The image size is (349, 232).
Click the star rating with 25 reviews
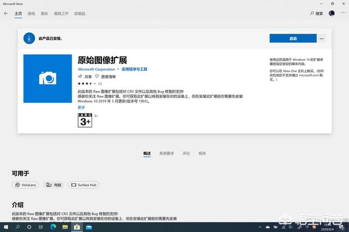[x=89, y=84]
